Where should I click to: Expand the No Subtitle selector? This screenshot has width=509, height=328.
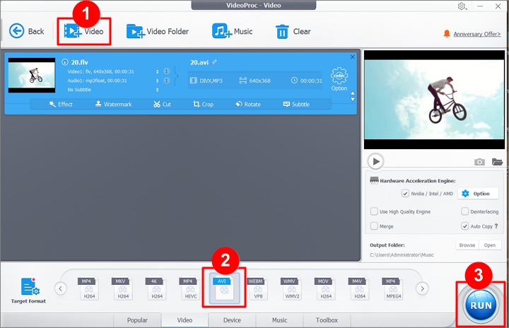coord(157,90)
